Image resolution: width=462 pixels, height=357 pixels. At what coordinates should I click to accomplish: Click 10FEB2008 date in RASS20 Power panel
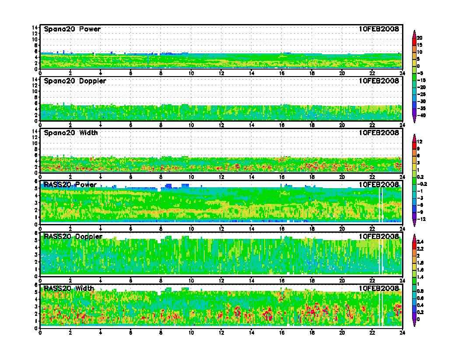(x=378, y=185)
